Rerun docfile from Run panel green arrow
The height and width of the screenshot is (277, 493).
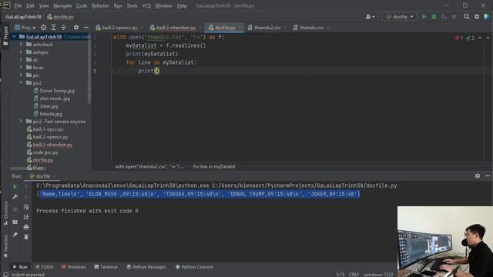[x=15, y=187]
